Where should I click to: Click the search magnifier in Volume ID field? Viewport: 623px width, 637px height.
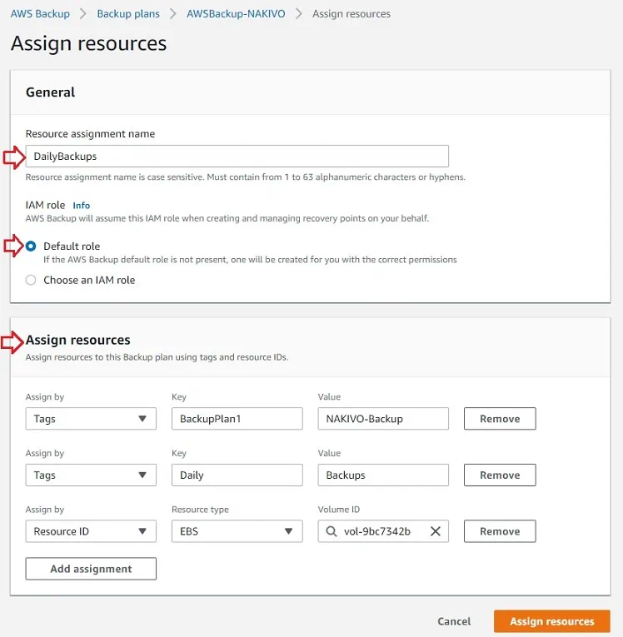click(x=331, y=531)
